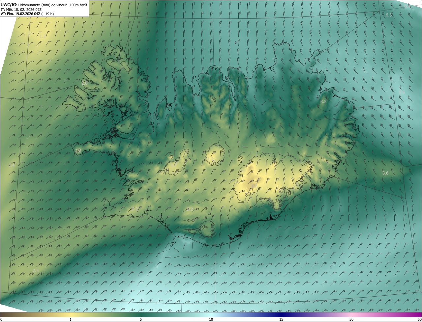Click the 15 tick on the color scale
422x322 pixels.
pos(281,319)
